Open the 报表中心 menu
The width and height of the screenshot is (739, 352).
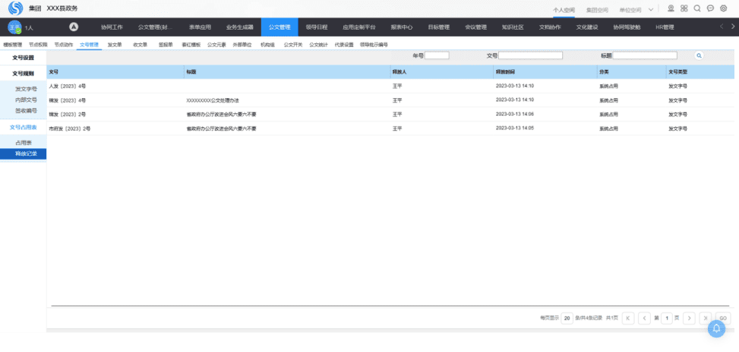tap(402, 27)
